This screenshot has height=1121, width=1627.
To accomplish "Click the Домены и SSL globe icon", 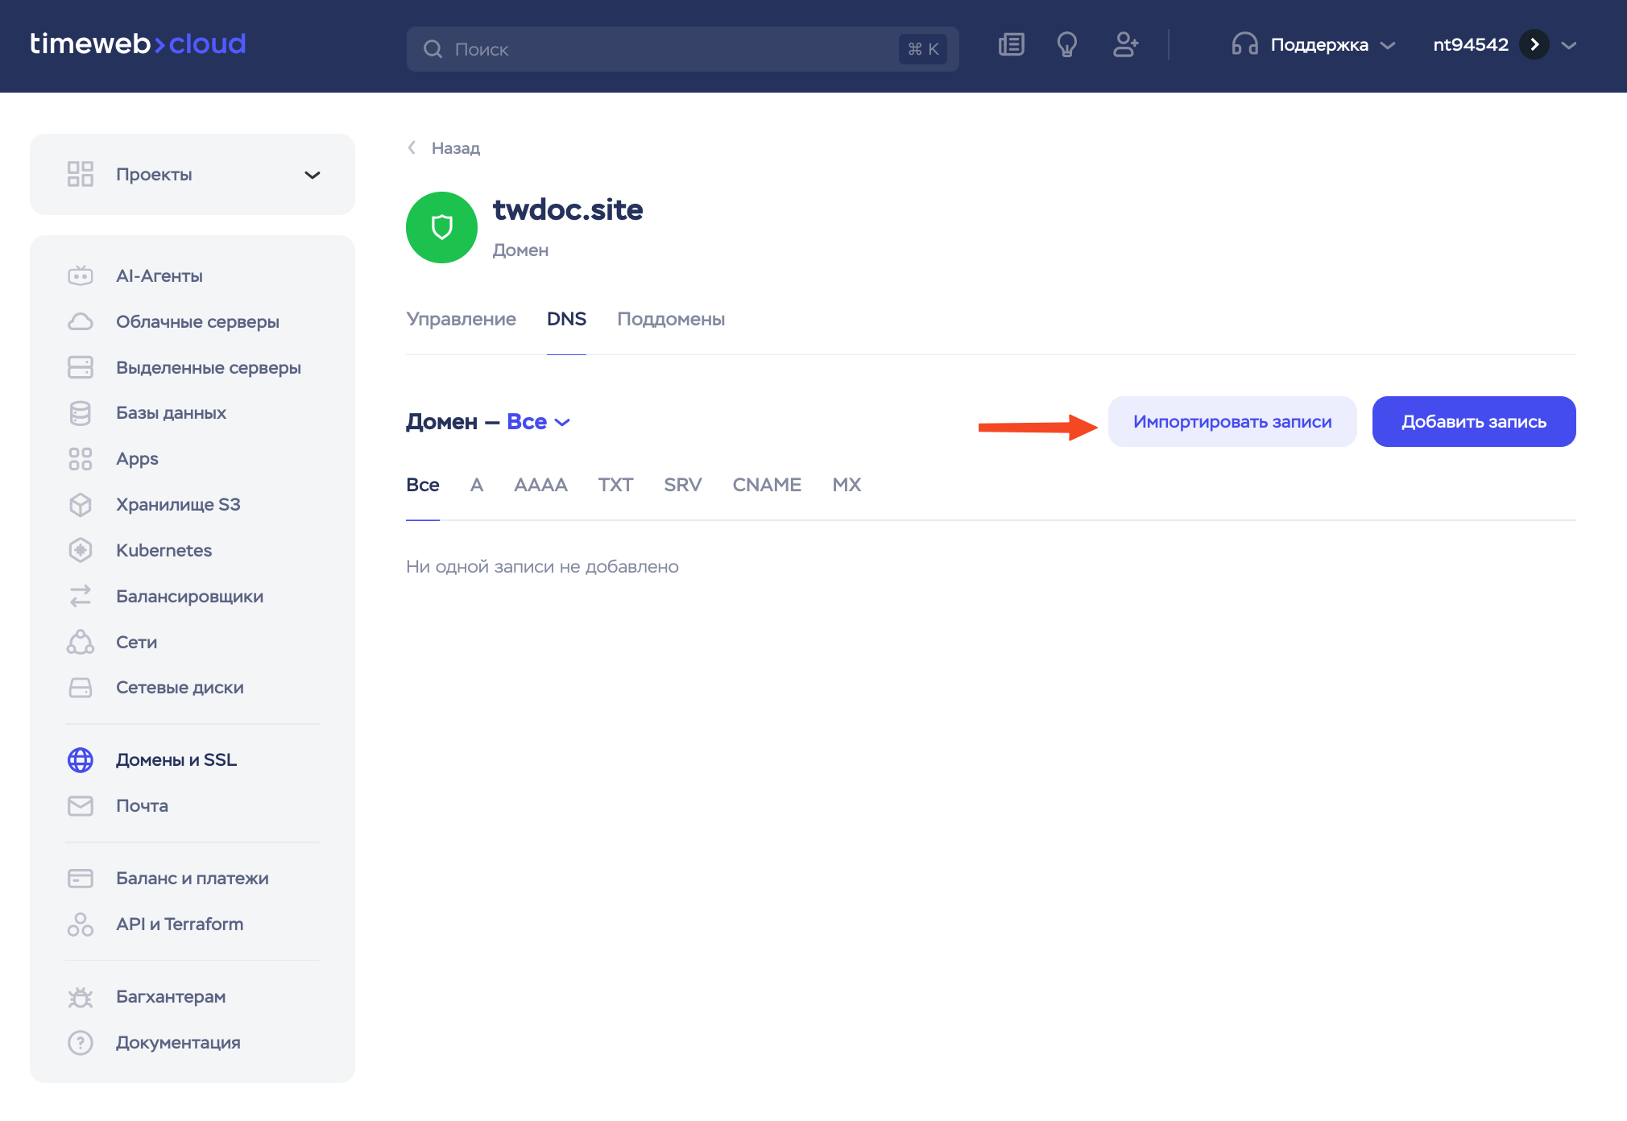I will pyautogui.click(x=81, y=760).
